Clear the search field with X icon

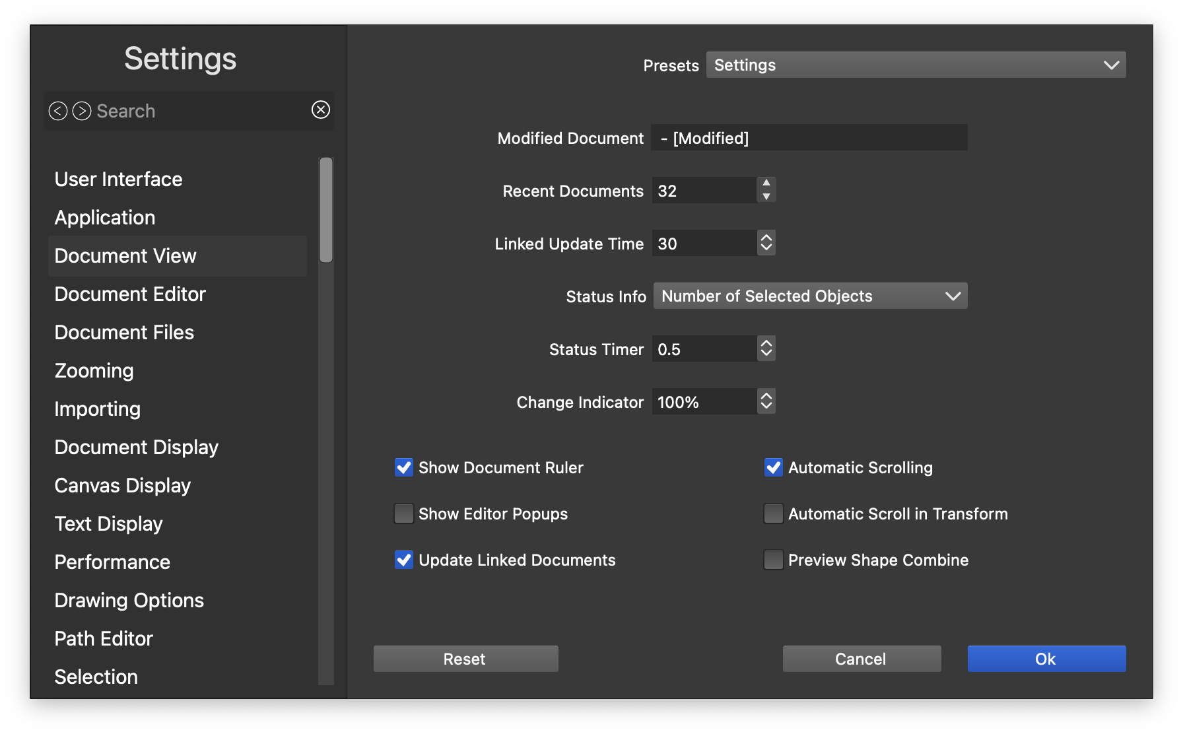point(321,110)
